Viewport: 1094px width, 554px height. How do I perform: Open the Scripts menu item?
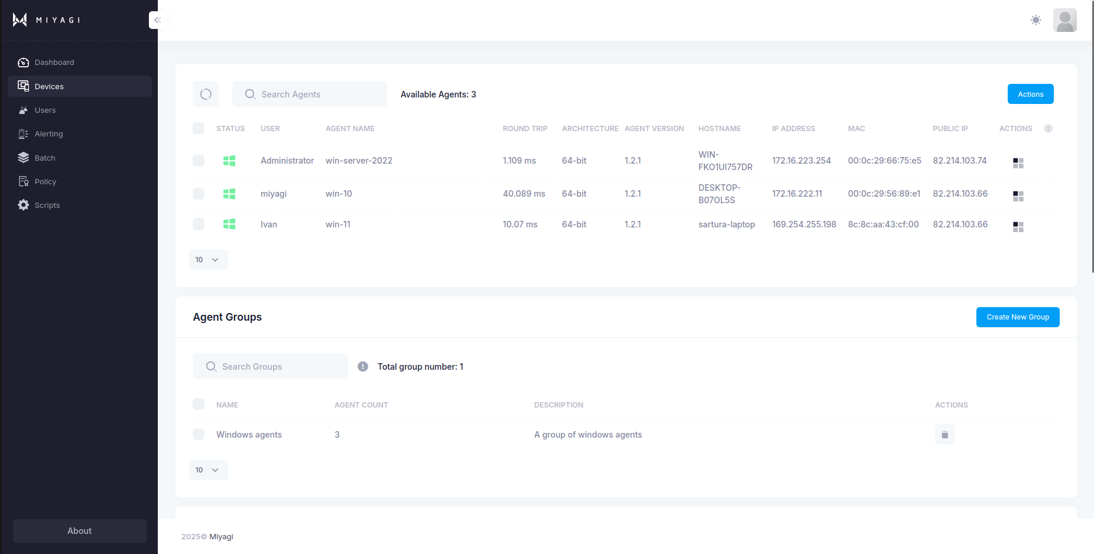47,206
